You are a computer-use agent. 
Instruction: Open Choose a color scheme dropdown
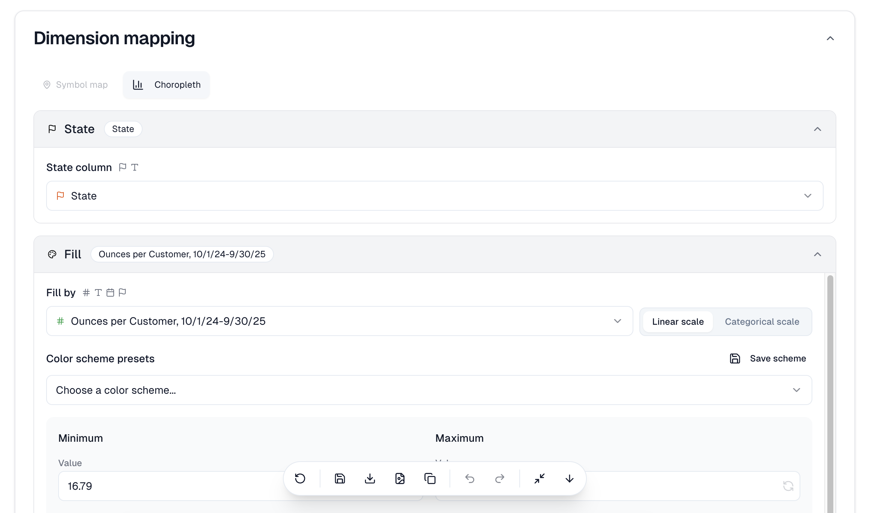tap(429, 390)
